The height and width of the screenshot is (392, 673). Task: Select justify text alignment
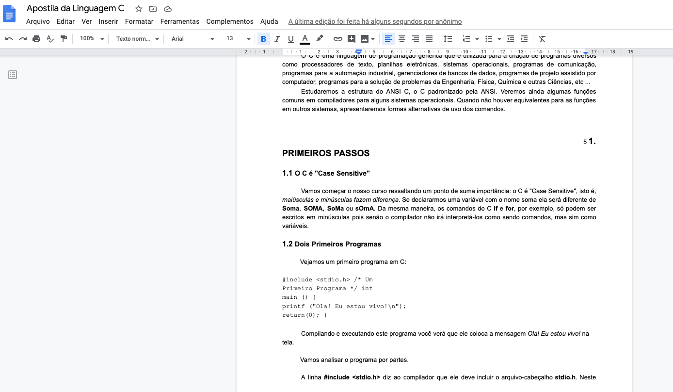point(429,39)
